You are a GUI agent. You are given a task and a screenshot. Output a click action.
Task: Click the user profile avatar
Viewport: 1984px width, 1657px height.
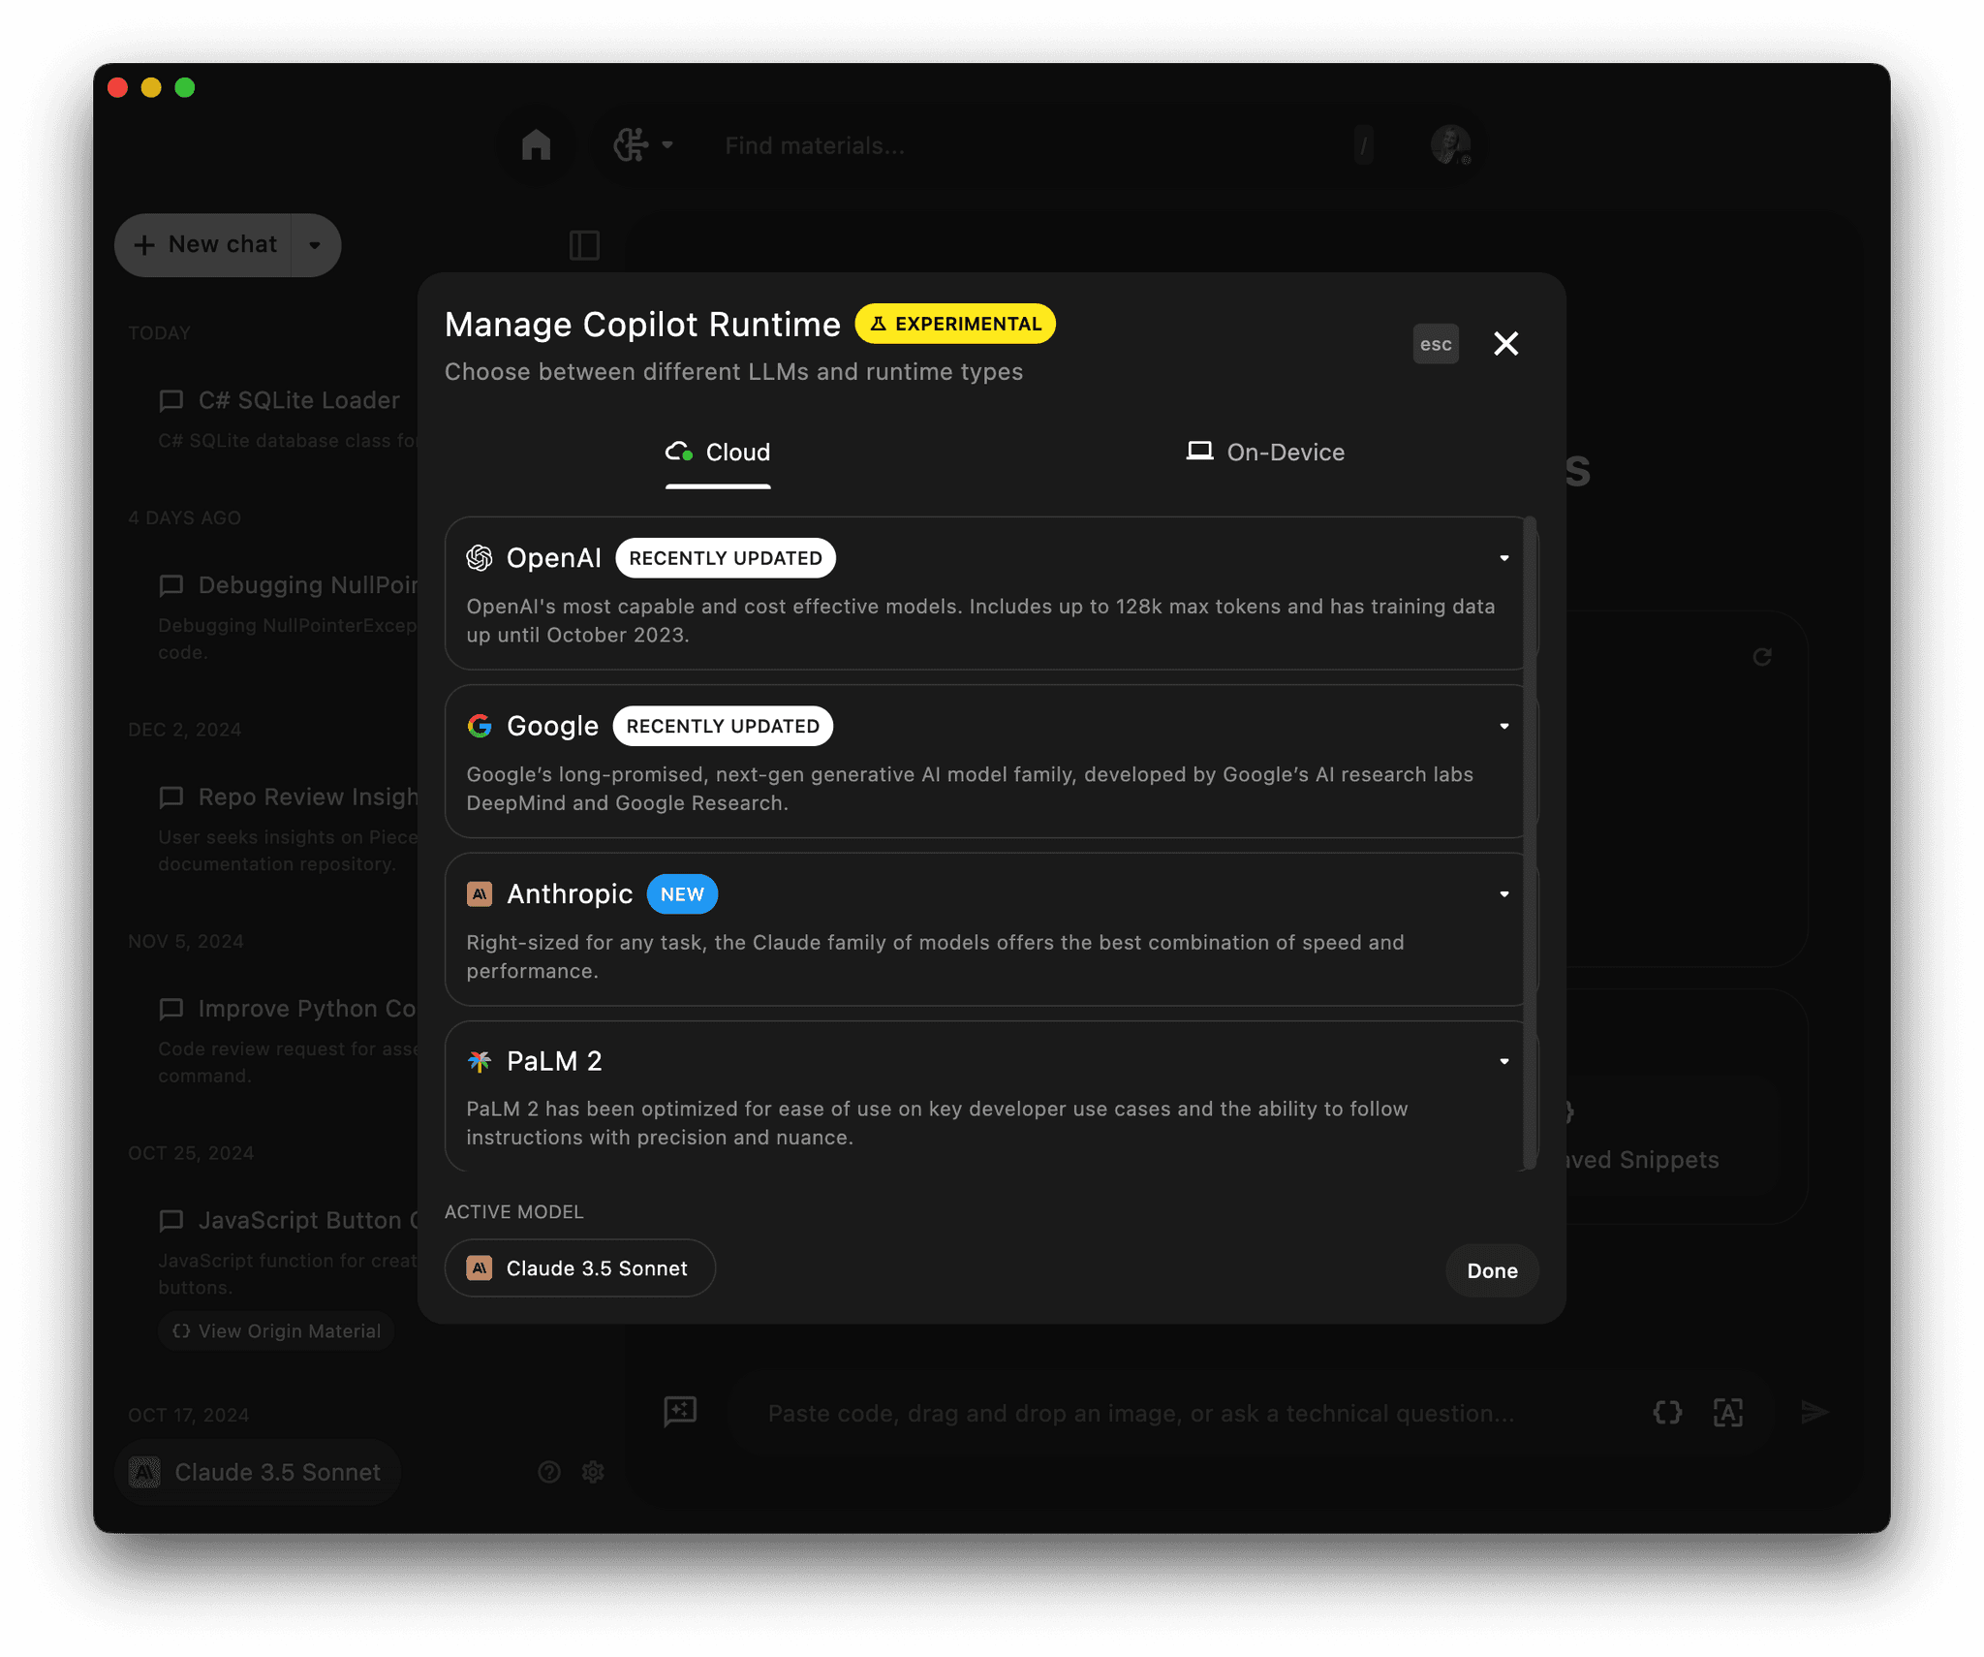tap(1450, 145)
